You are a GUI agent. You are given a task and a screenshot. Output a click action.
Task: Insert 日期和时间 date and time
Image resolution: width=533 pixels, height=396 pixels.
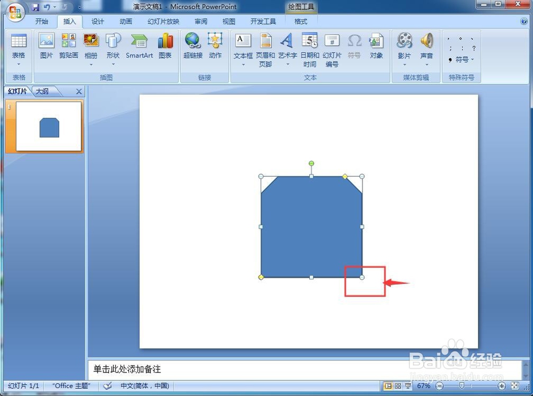310,50
